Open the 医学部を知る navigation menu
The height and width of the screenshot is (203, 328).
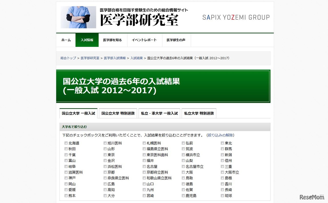pyautogui.click(x=113, y=40)
